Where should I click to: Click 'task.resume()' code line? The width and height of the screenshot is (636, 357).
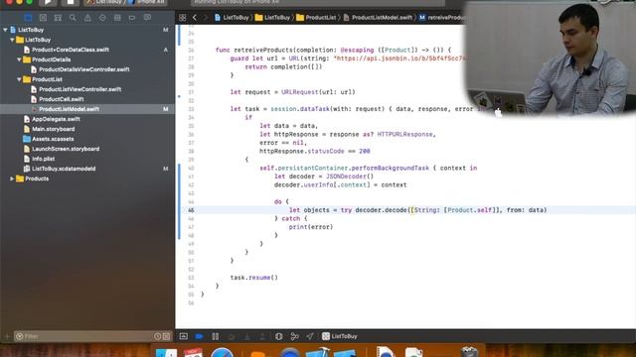coord(254,278)
